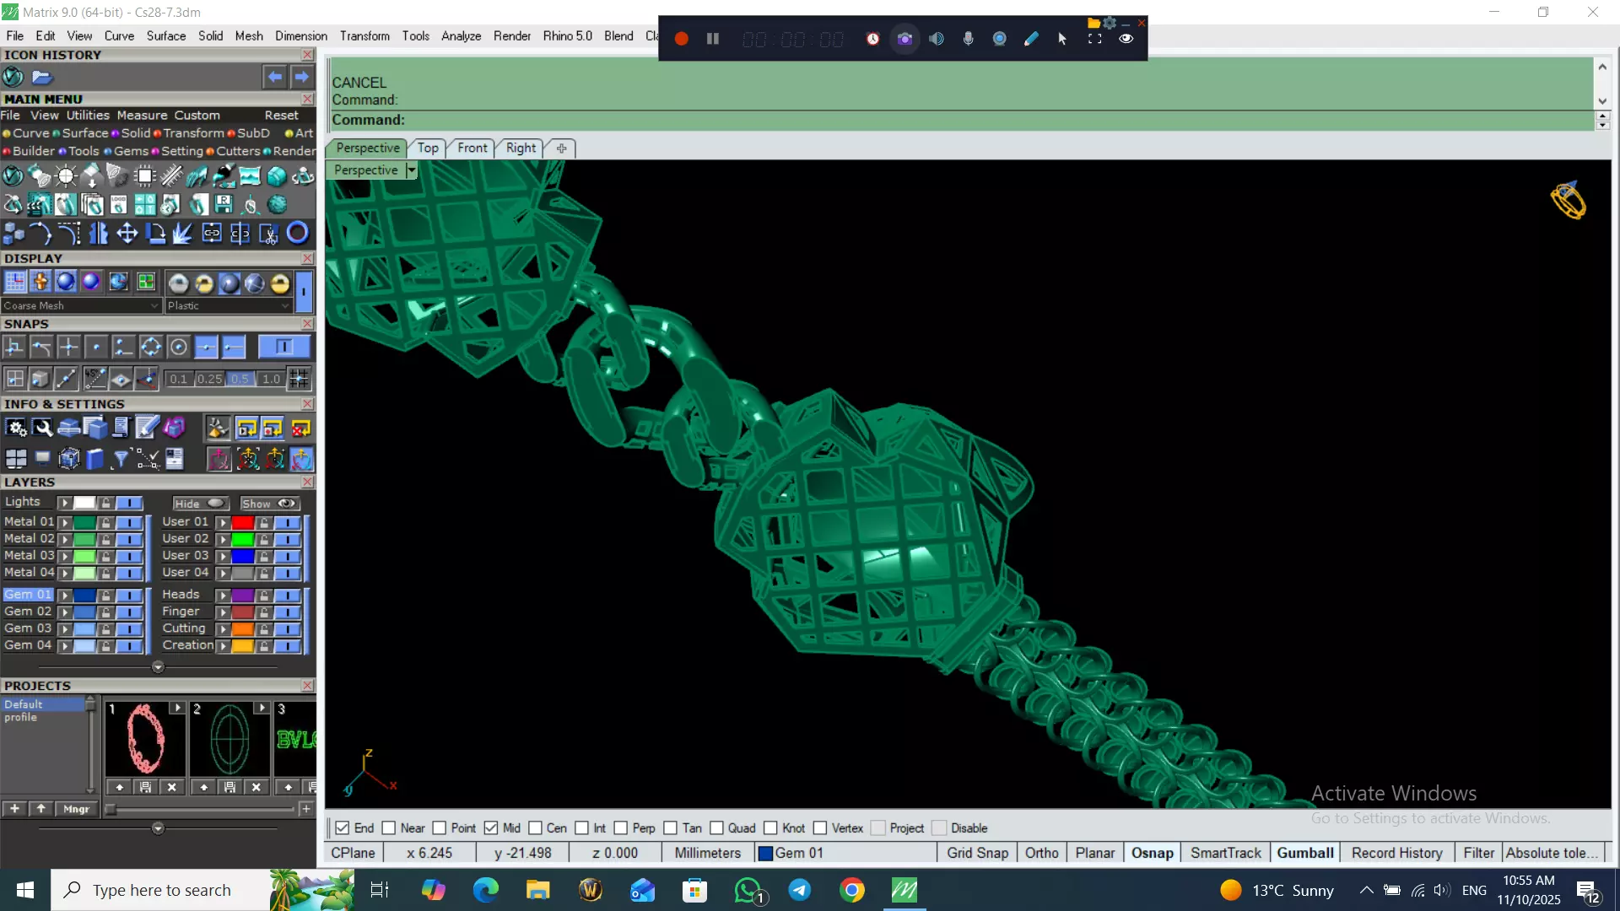
Task: Click the move arrows tool icon
Action: pos(127,233)
